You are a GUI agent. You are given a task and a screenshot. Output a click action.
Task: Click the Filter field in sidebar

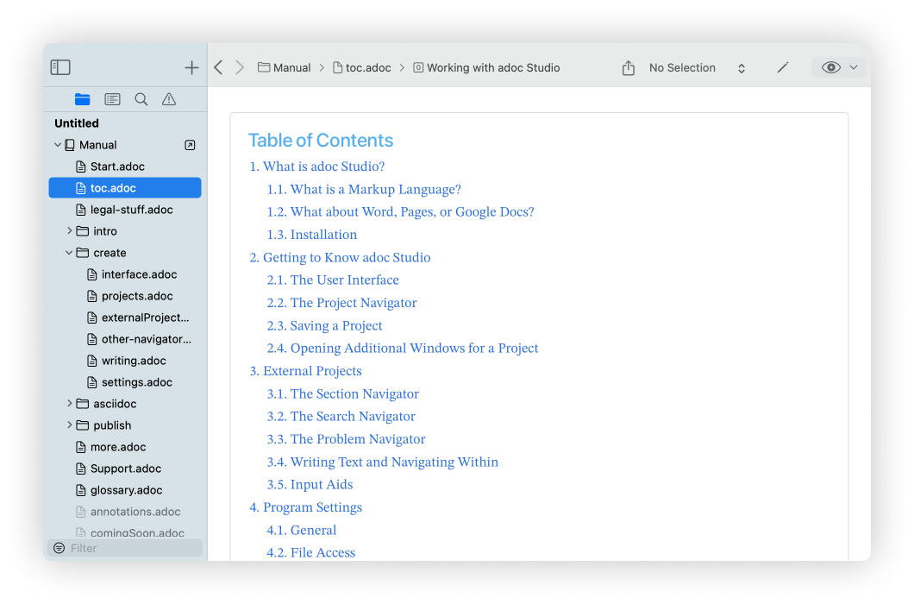tap(125, 548)
